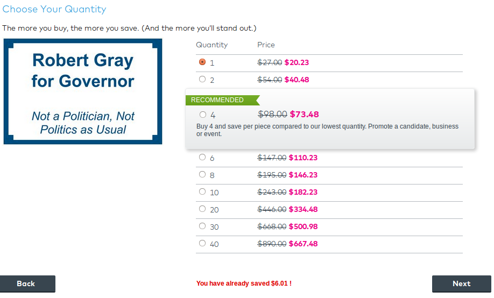Image resolution: width=494 pixels, height=298 pixels.
Task: Pick quantity 30 radio option
Action: pos(202,226)
